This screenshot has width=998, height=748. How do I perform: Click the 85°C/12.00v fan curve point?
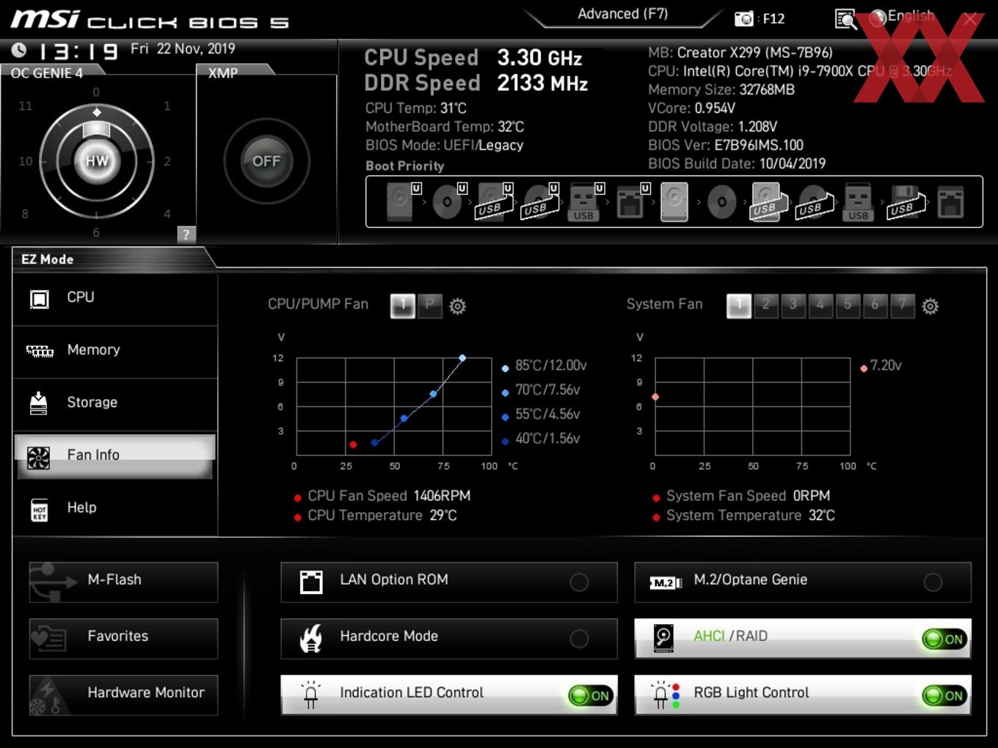coord(462,358)
